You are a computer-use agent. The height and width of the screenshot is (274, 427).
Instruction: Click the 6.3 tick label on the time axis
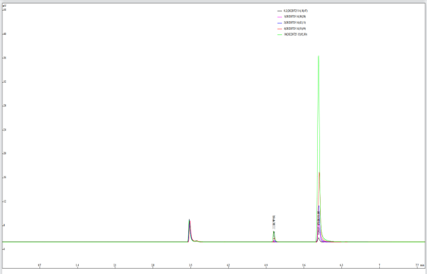pos(341,265)
